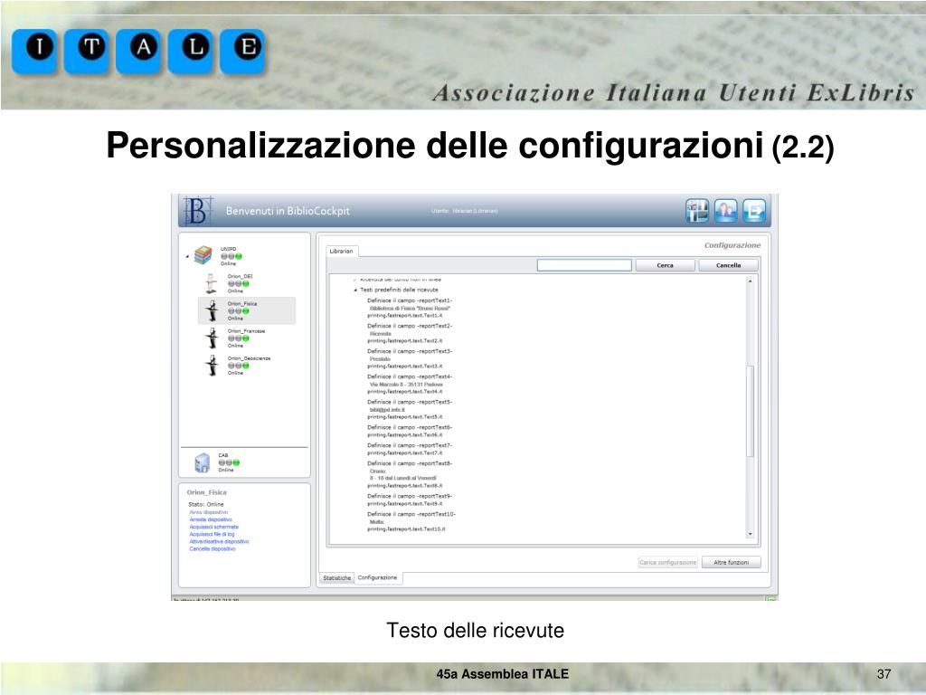This screenshot has width=926, height=695.
Task: Switch to the Librarian tab
Action: click(x=341, y=252)
